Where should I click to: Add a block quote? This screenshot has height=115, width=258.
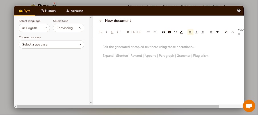click(x=175, y=32)
